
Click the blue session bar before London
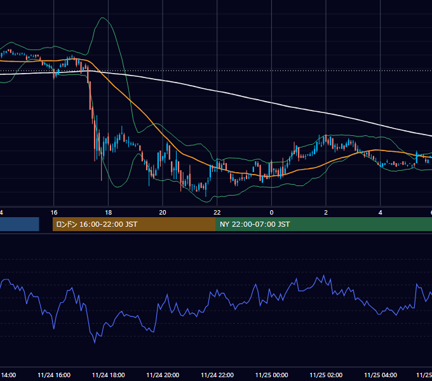(19, 224)
